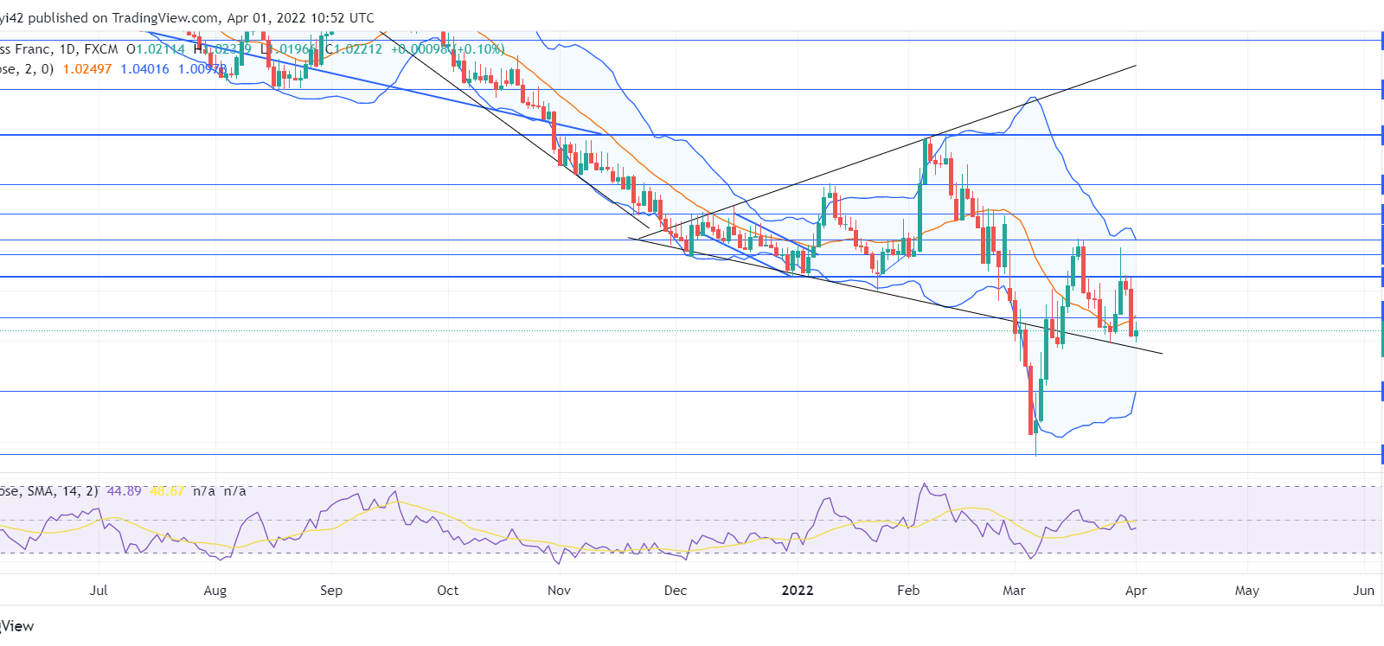The image size is (1384, 646).
Task: Select the Mar date label
Action: click(1014, 591)
